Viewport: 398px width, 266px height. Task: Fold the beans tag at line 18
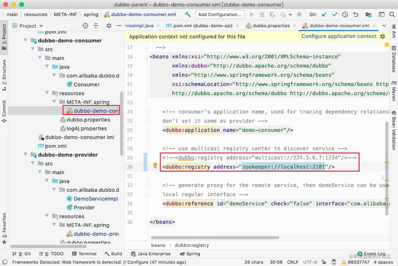click(x=147, y=56)
